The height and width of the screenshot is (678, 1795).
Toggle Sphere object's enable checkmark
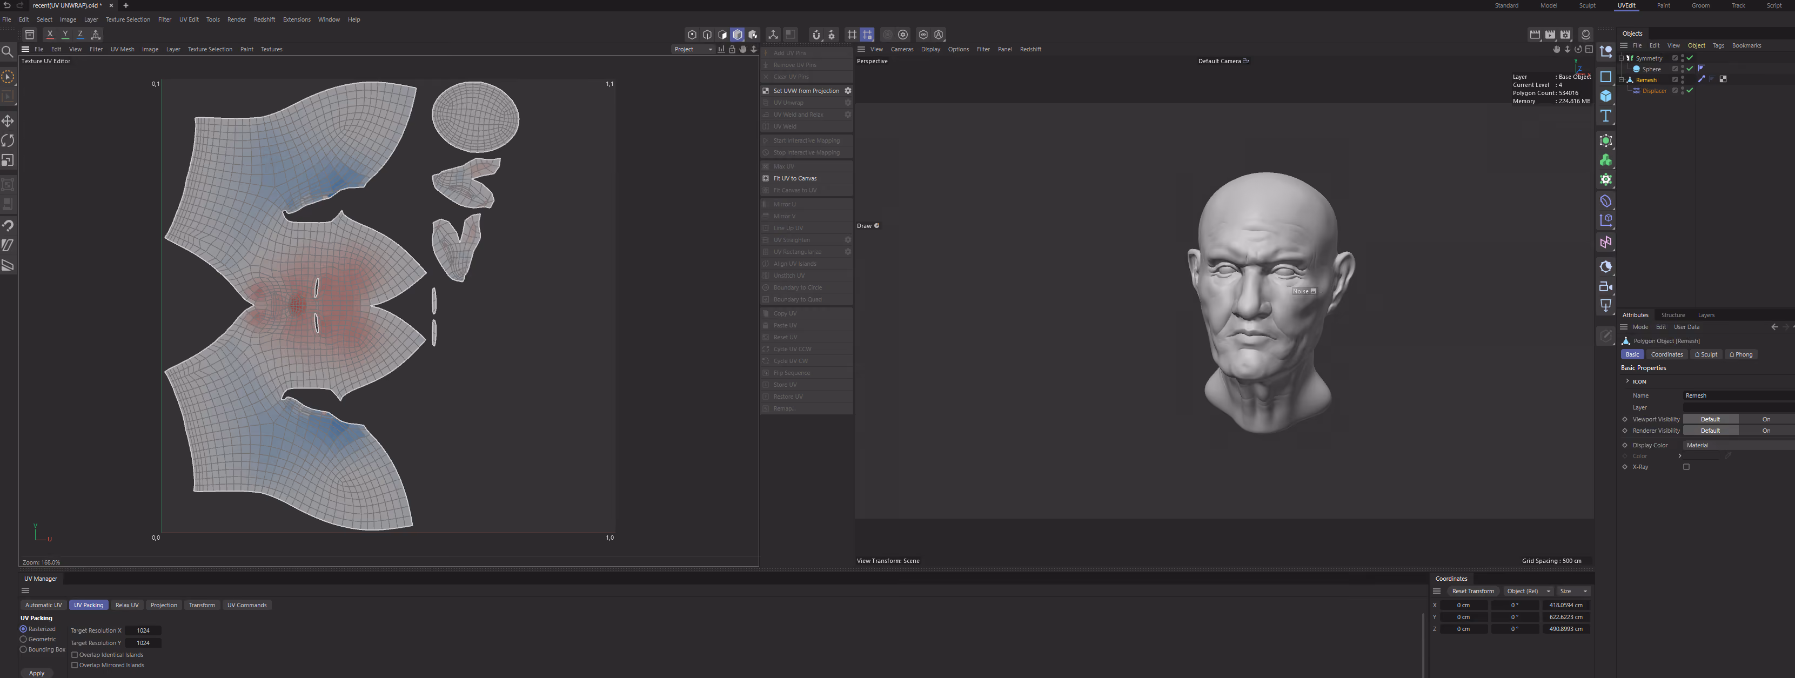point(1690,69)
